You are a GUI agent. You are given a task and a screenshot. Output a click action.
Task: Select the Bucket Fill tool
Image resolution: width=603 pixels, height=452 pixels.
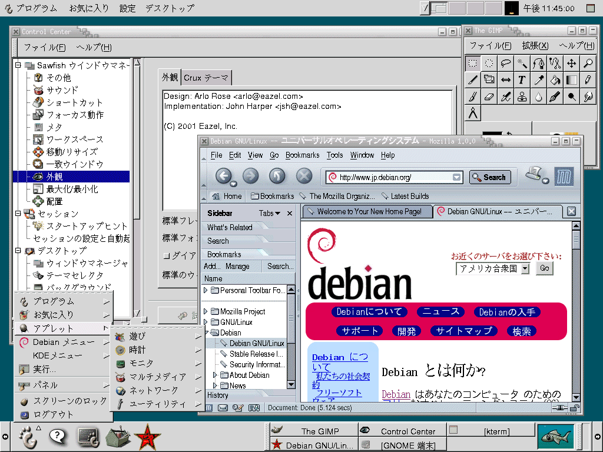[x=555, y=80]
